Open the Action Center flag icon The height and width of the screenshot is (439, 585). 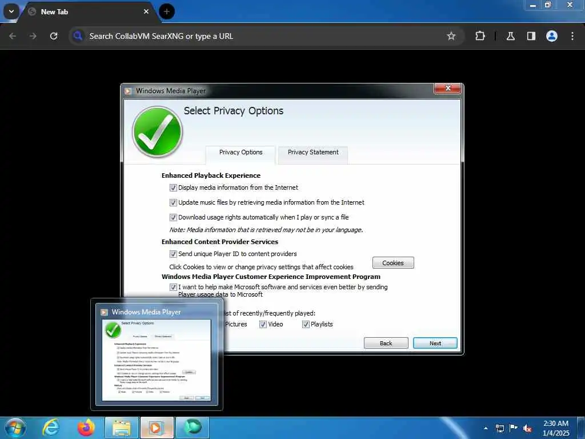(x=514, y=428)
